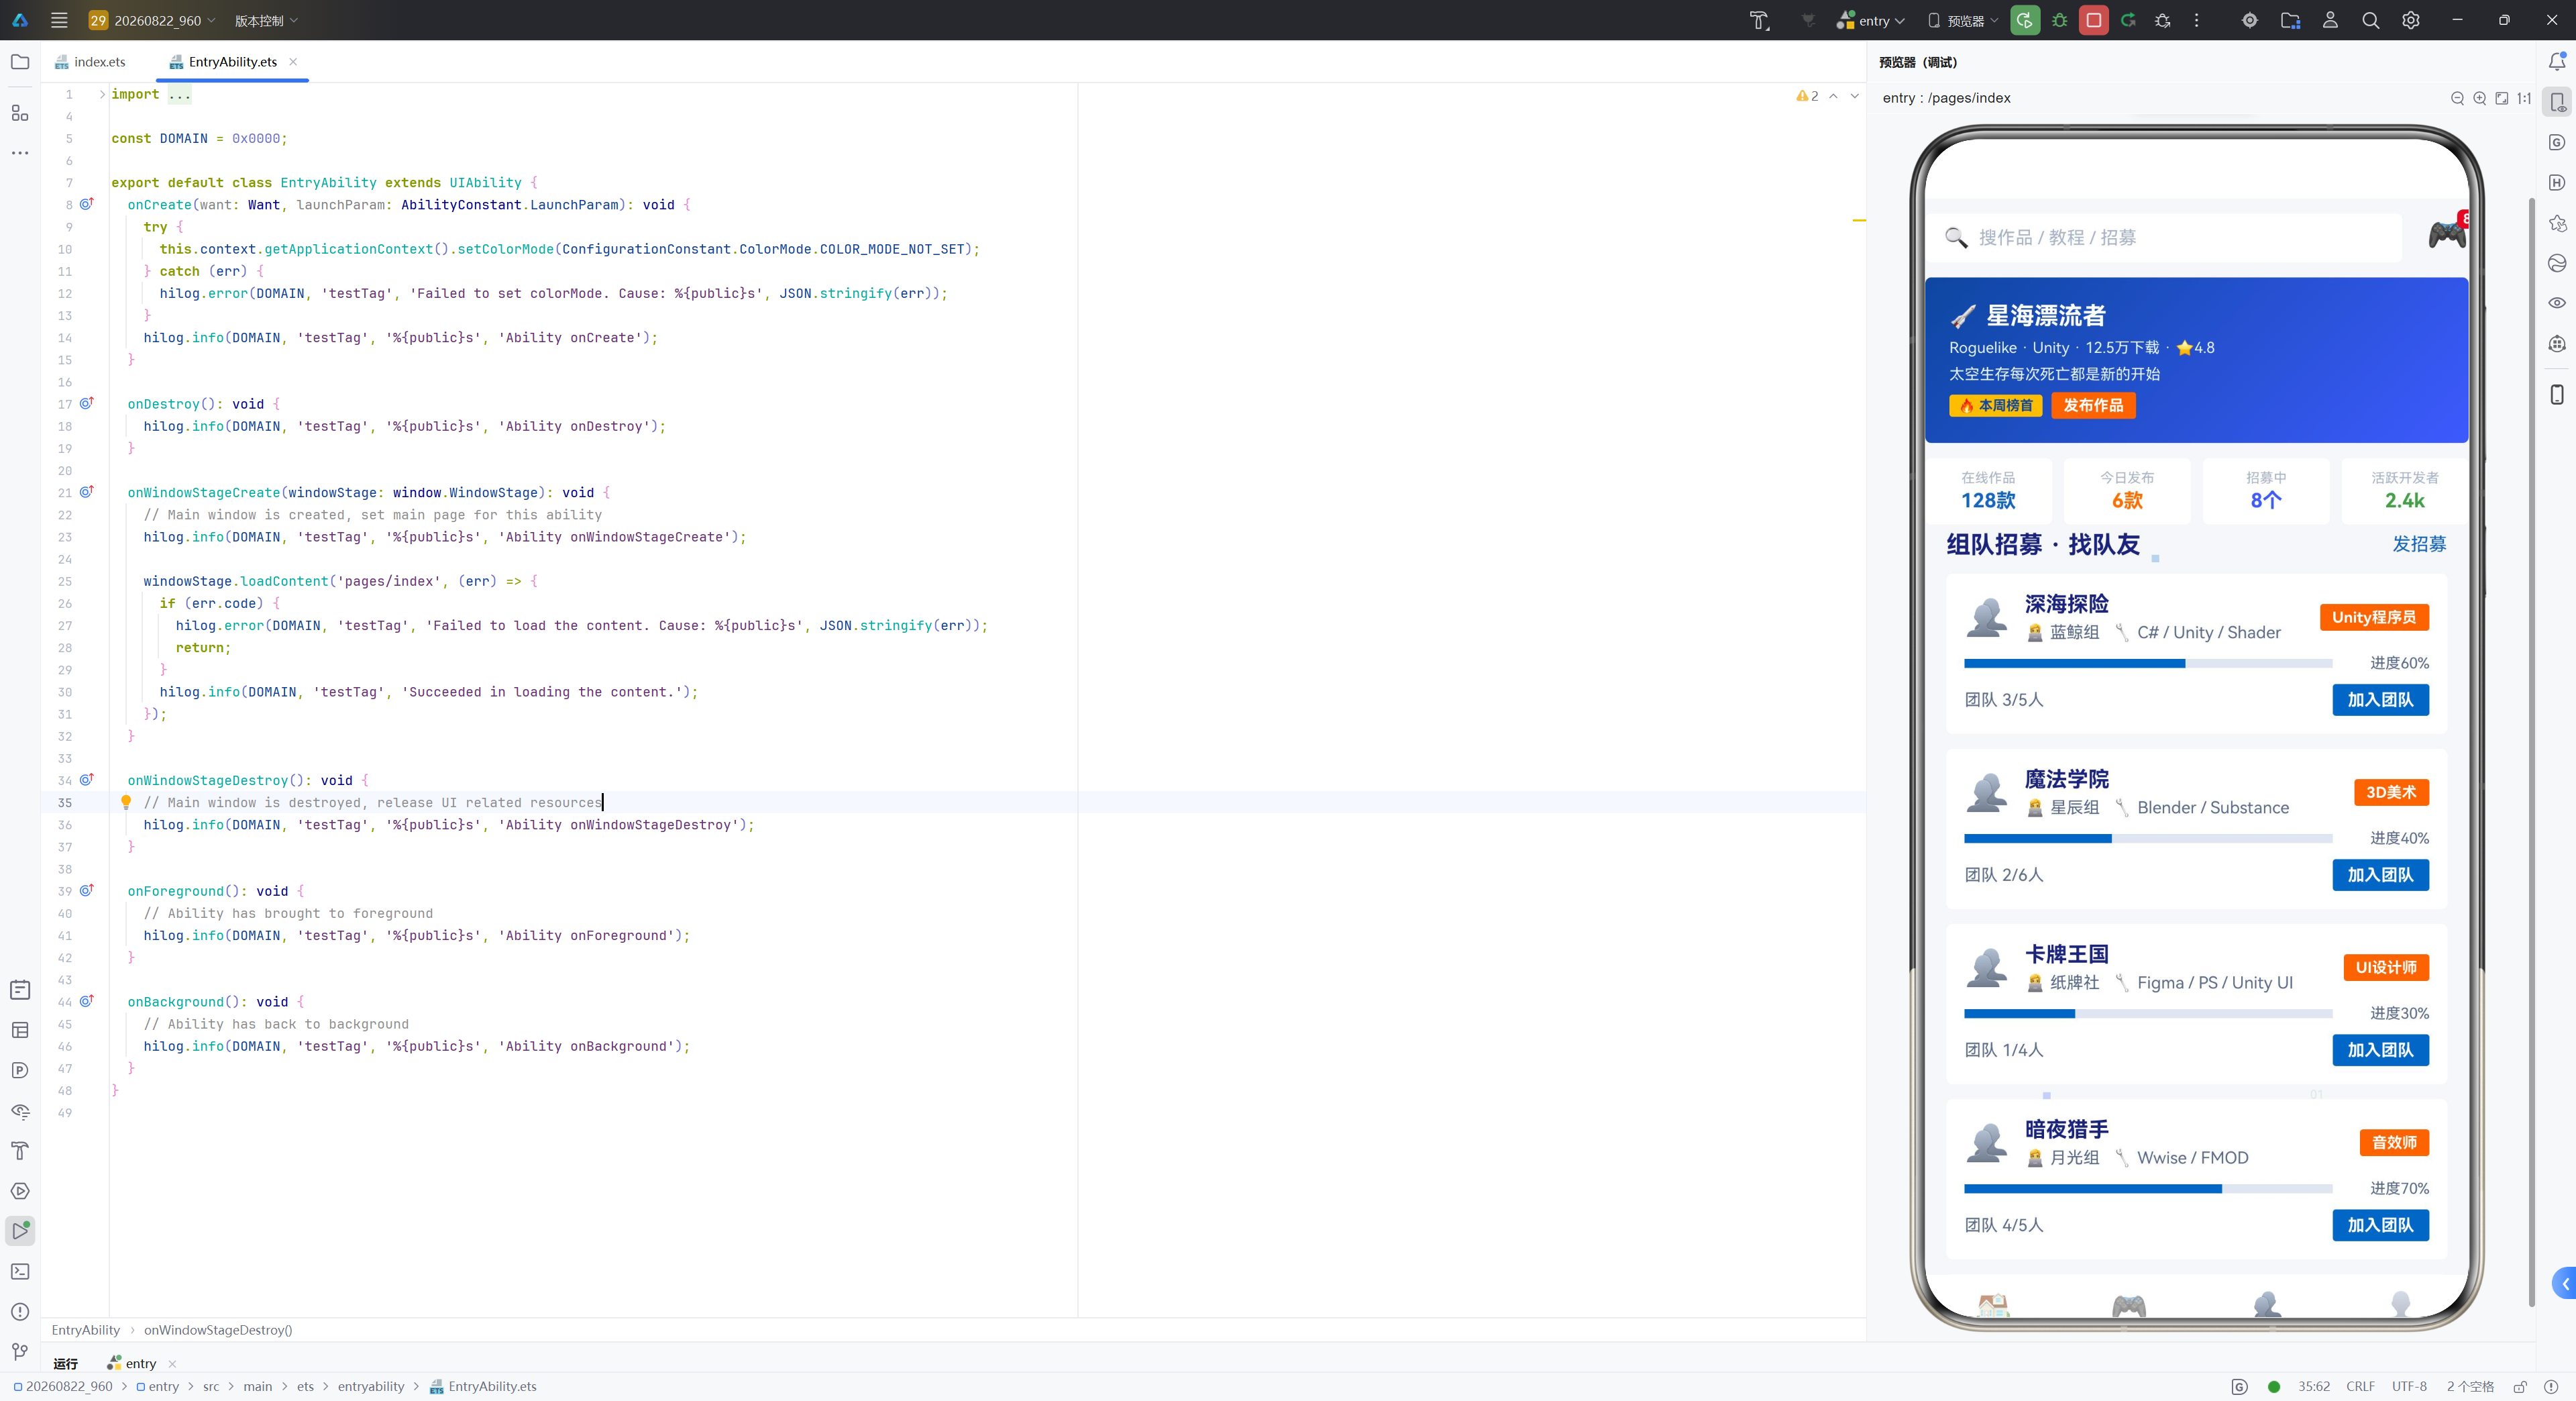Click 加入团队 on the 魔法学院 card
The height and width of the screenshot is (1401, 2576).
(x=2380, y=875)
